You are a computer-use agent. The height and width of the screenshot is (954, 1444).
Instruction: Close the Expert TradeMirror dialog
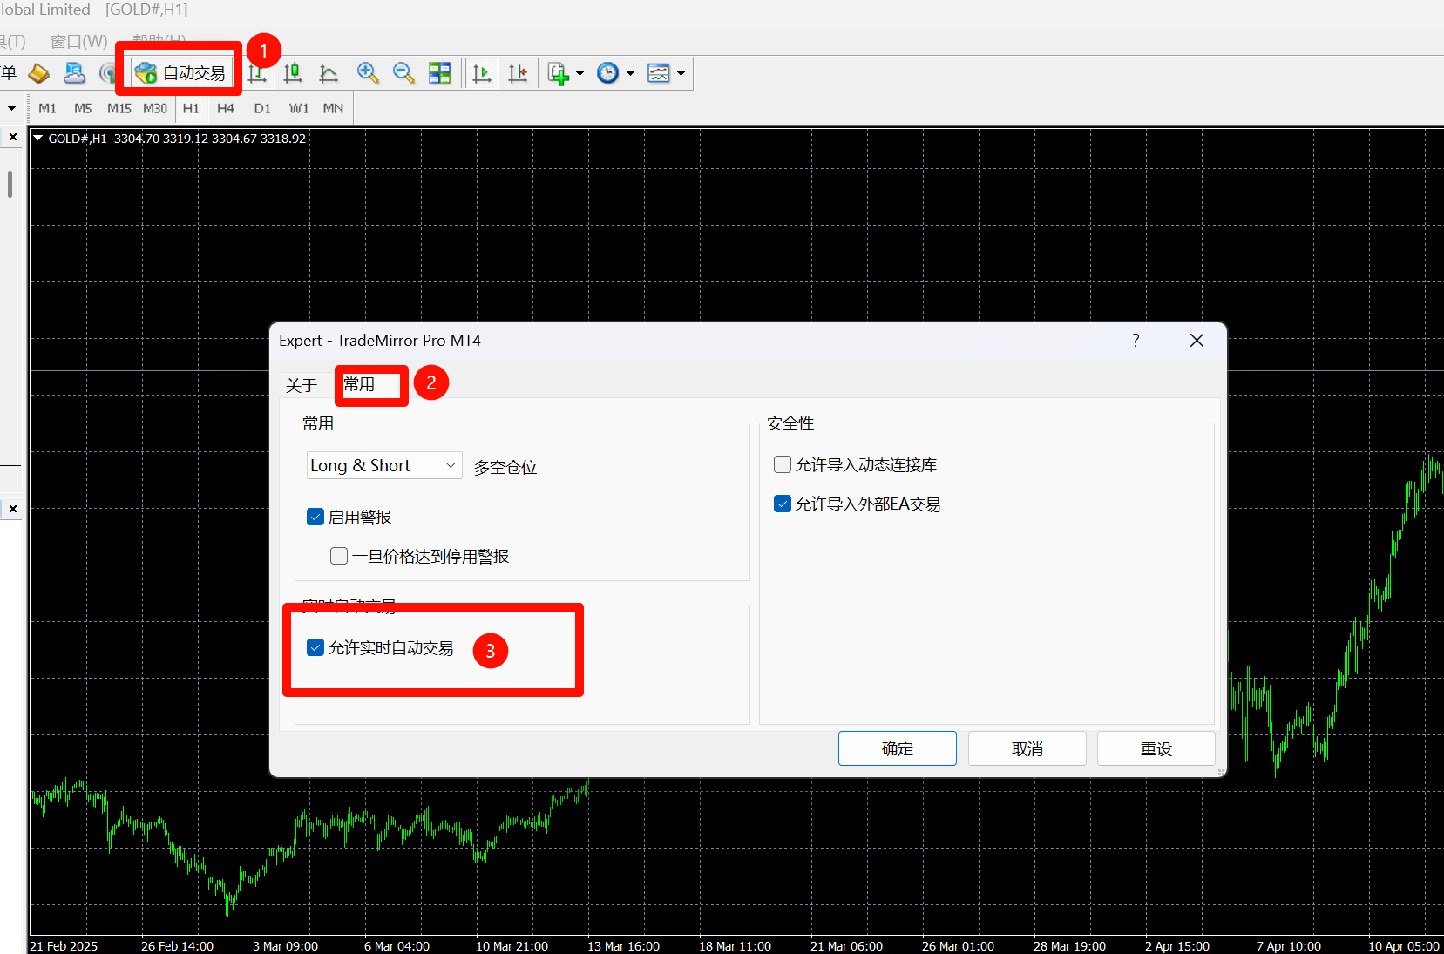click(1197, 341)
